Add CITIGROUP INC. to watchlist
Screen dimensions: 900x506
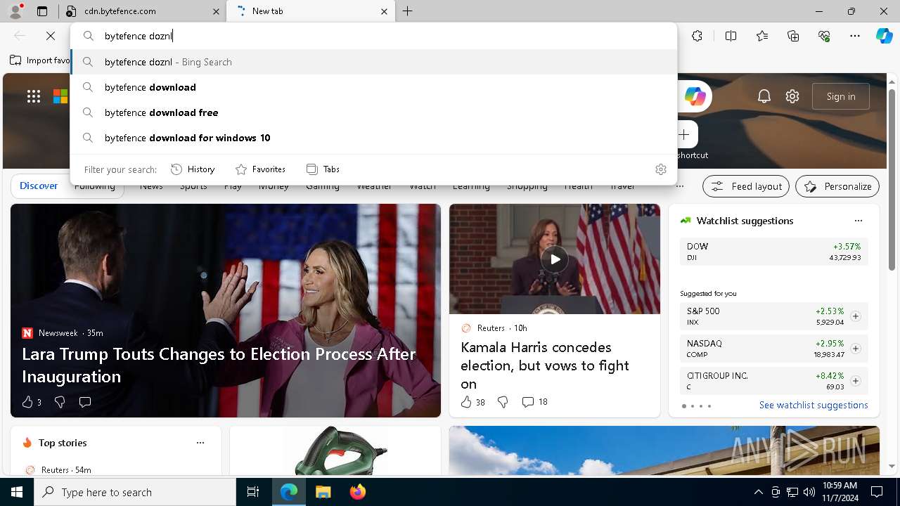855,381
